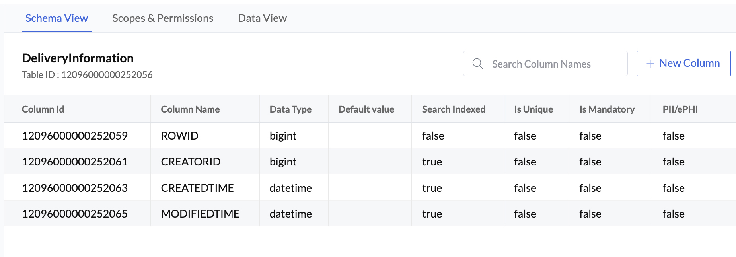Click the PII/ePHI header
The width and height of the screenshot is (736, 257).
[680, 109]
